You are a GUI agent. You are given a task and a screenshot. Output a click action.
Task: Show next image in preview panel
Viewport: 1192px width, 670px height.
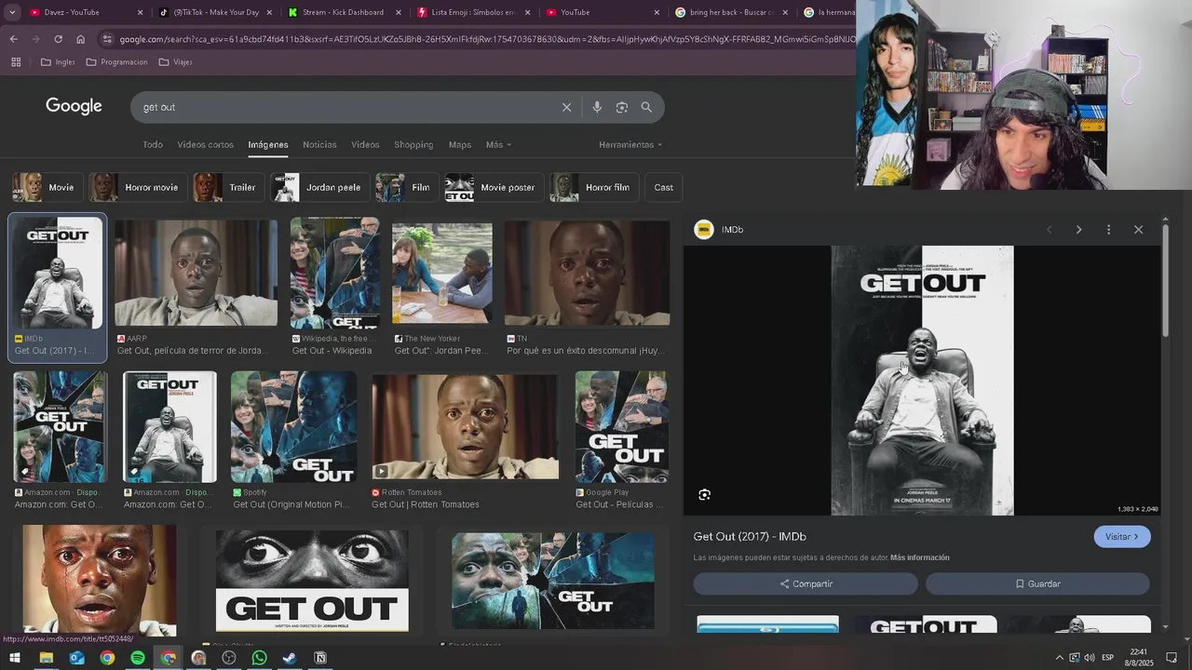tap(1078, 230)
